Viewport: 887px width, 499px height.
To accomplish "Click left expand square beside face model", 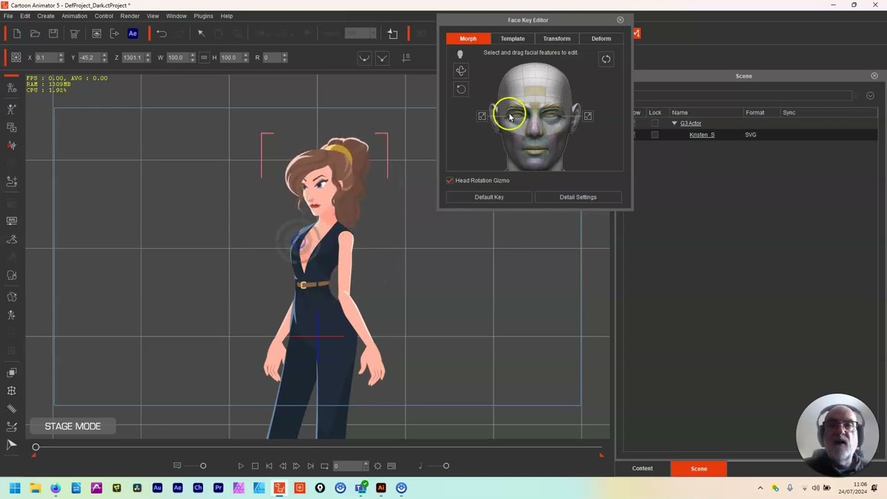I will coord(482,116).
